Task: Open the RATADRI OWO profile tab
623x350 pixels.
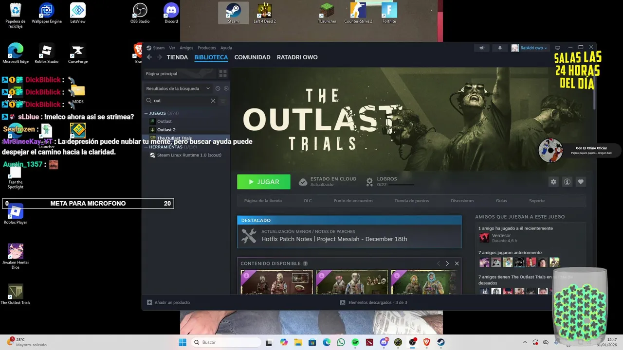Action: [297, 57]
